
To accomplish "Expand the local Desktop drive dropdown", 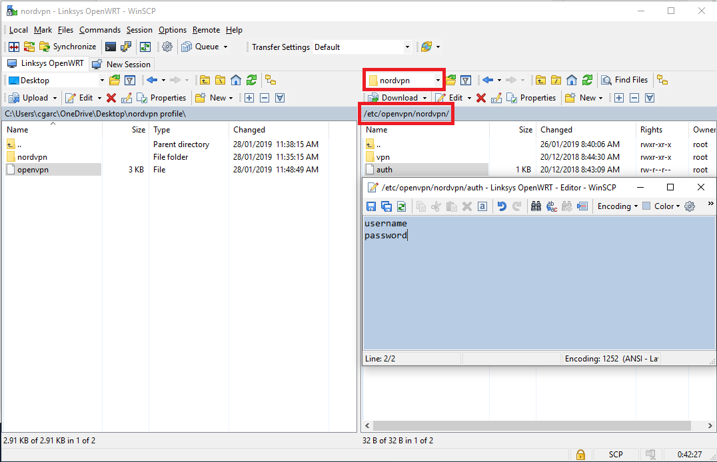I will click(102, 81).
